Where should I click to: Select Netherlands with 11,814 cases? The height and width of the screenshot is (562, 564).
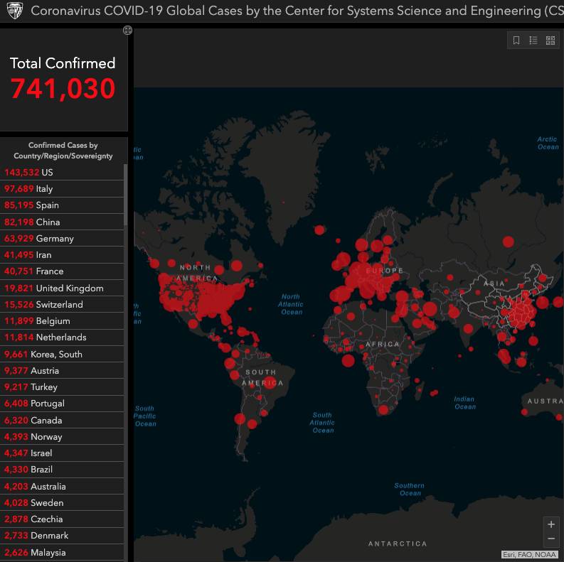[62, 337]
